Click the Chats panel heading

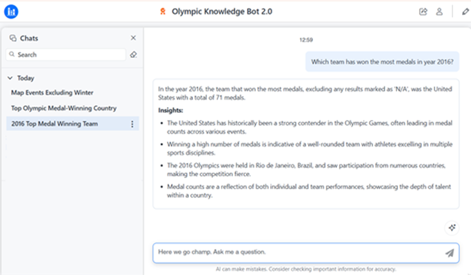tap(28, 38)
